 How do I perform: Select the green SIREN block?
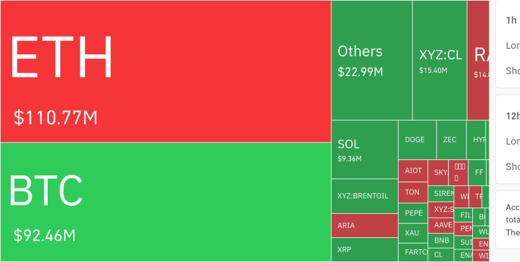[443, 194]
